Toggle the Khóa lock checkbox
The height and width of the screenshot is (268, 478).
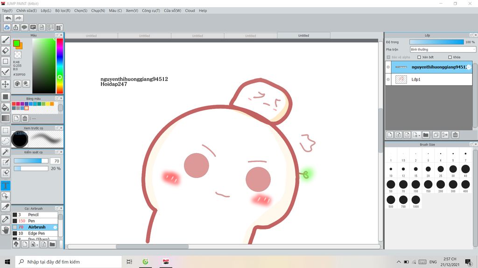(x=450, y=57)
